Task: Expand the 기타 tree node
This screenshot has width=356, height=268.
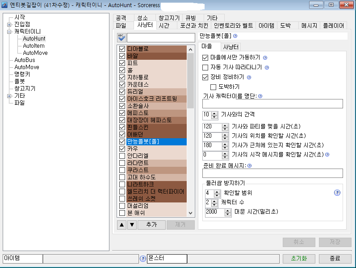Action: pos(9,96)
